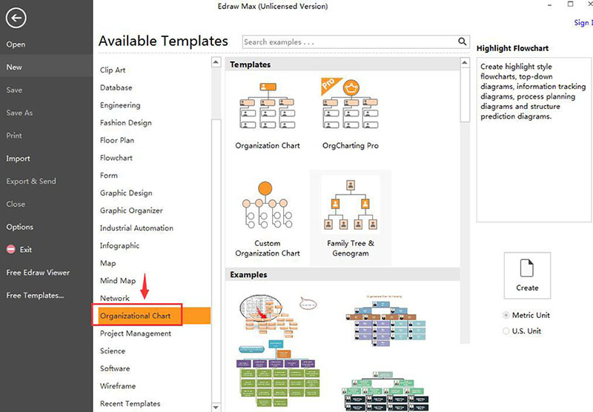The image size is (593, 412).
Task: Select the U.S. Unit radio button
Action: click(x=506, y=331)
